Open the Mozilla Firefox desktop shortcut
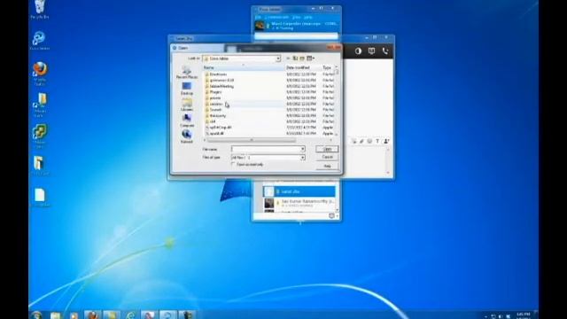Screen dimensions: 567x319 tap(40, 74)
